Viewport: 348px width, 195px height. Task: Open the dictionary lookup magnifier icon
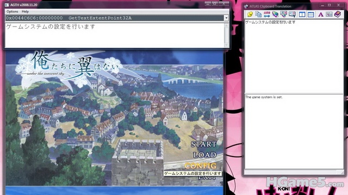pos(292,15)
